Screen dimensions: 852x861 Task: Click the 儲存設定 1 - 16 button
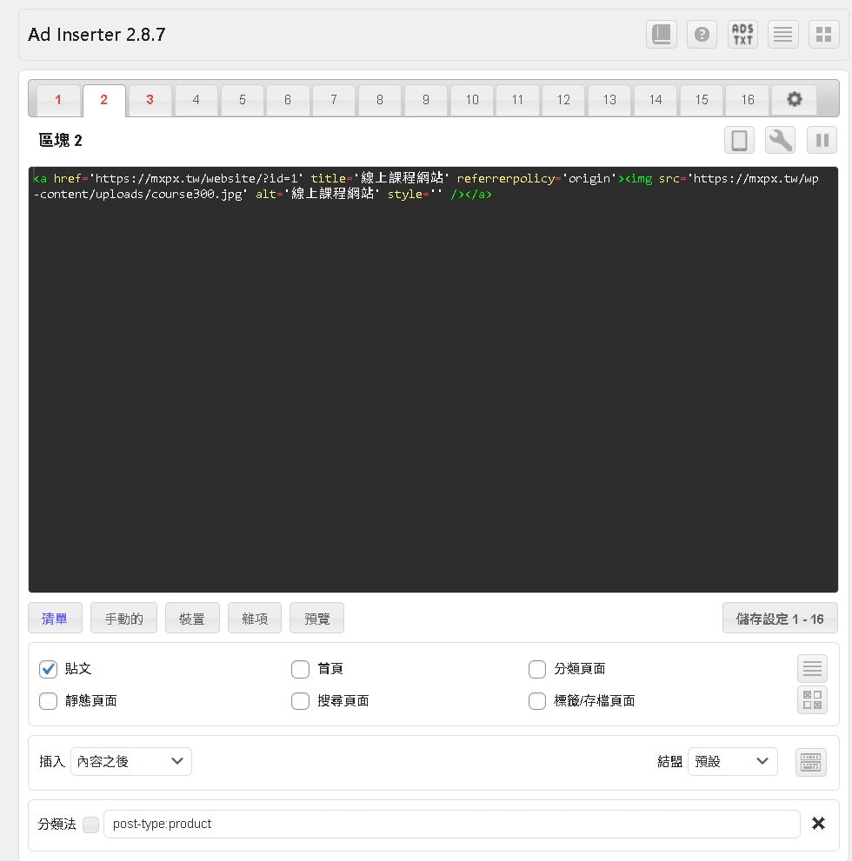point(780,619)
